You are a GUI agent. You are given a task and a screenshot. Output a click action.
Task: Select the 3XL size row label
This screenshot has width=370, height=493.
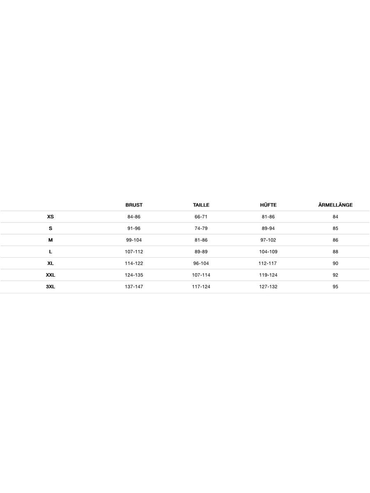(x=51, y=287)
